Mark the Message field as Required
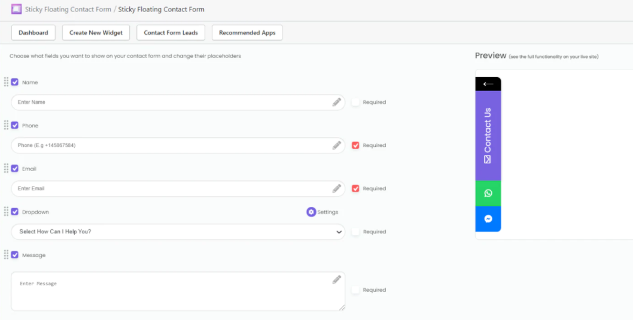Image resolution: width=633 pixels, height=320 pixels. click(355, 289)
